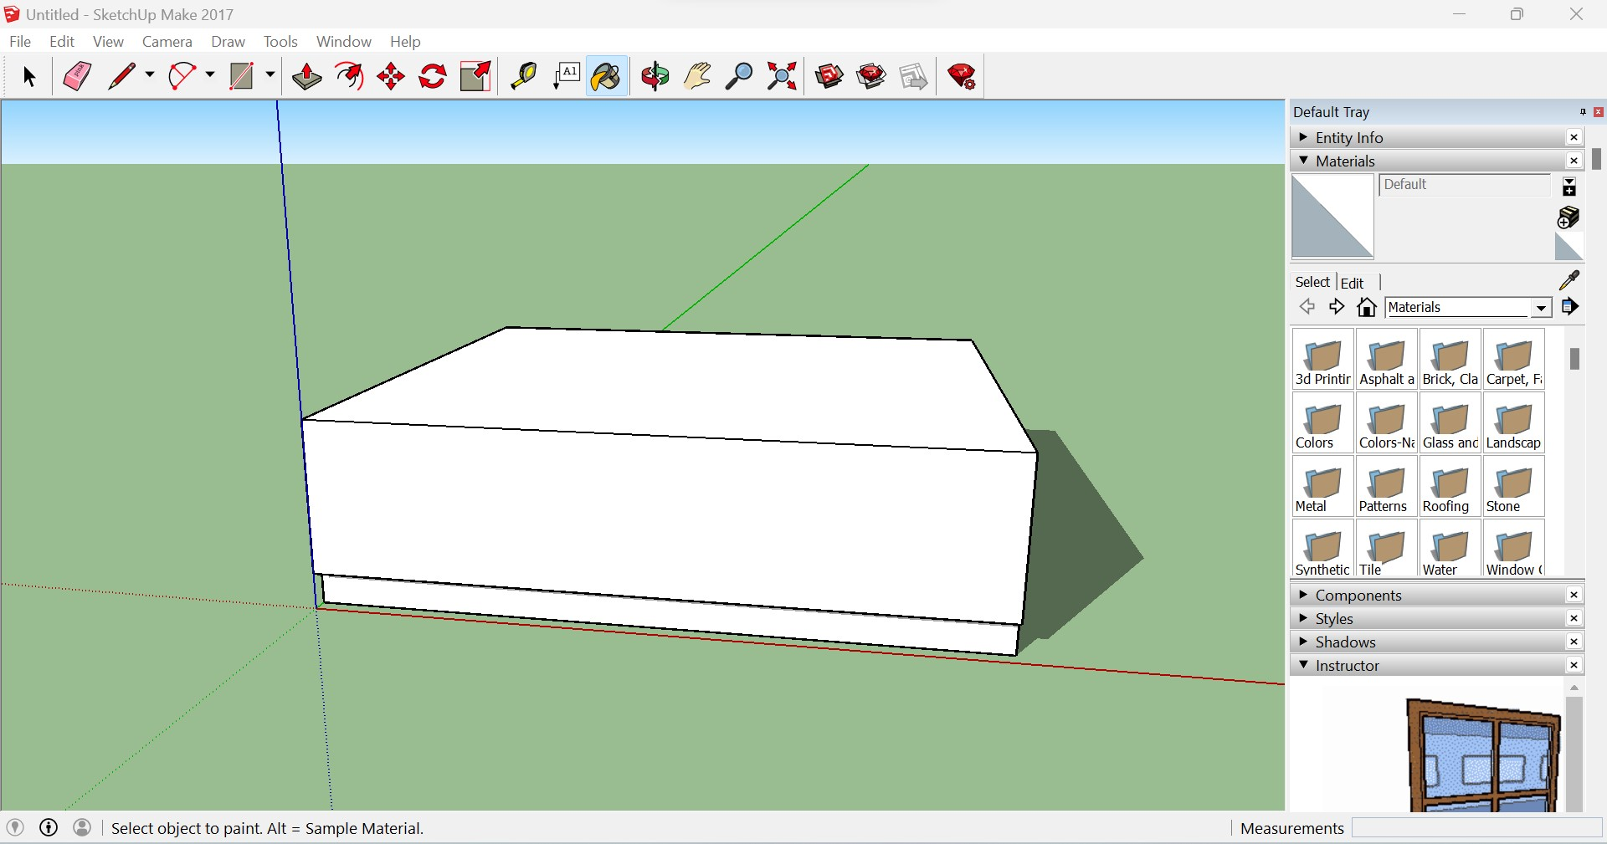The width and height of the screenshot is (1607, 844).
Task: Switch to the Edit tab in Materials
Action: point(1353,282)
